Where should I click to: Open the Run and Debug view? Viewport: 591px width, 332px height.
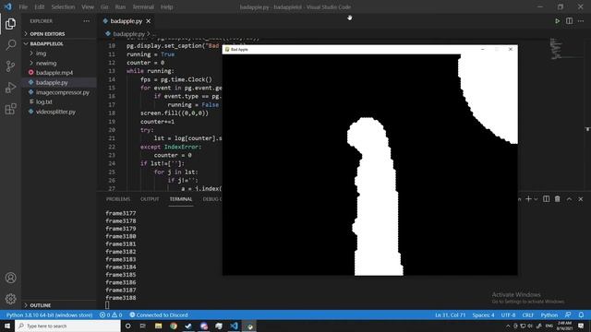pos(10,88)
